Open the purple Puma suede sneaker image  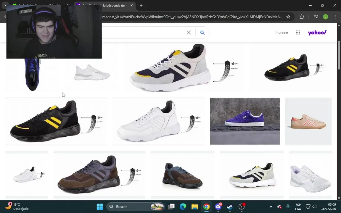[x=245, y=121]
